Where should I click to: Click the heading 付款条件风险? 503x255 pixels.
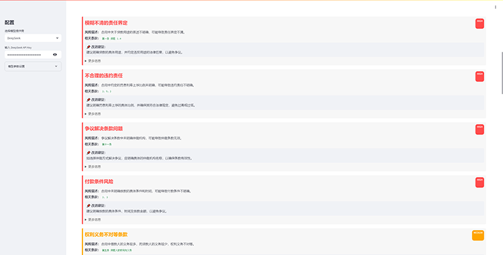pyautogui.click(x=99, y=181)
